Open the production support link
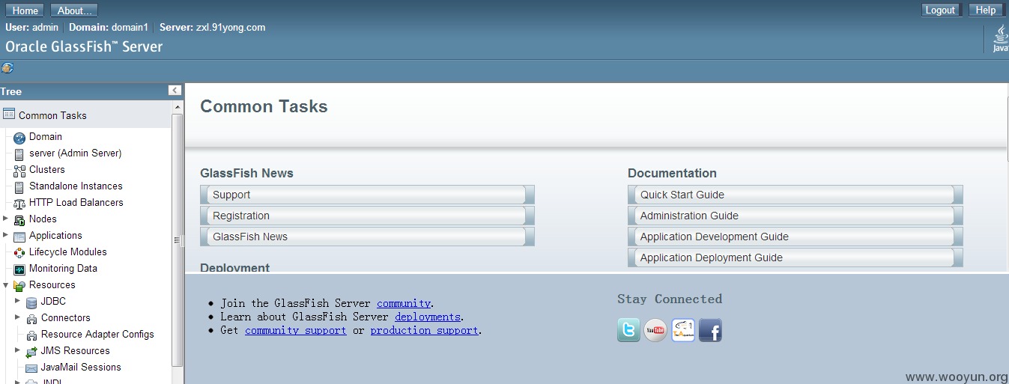 [424, 330]
